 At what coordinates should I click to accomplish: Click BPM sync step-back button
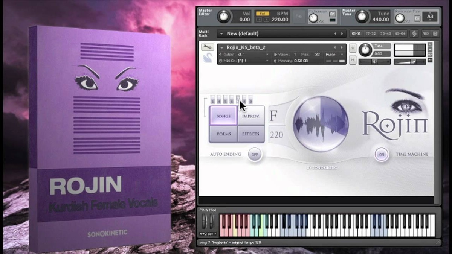(259, 19)
